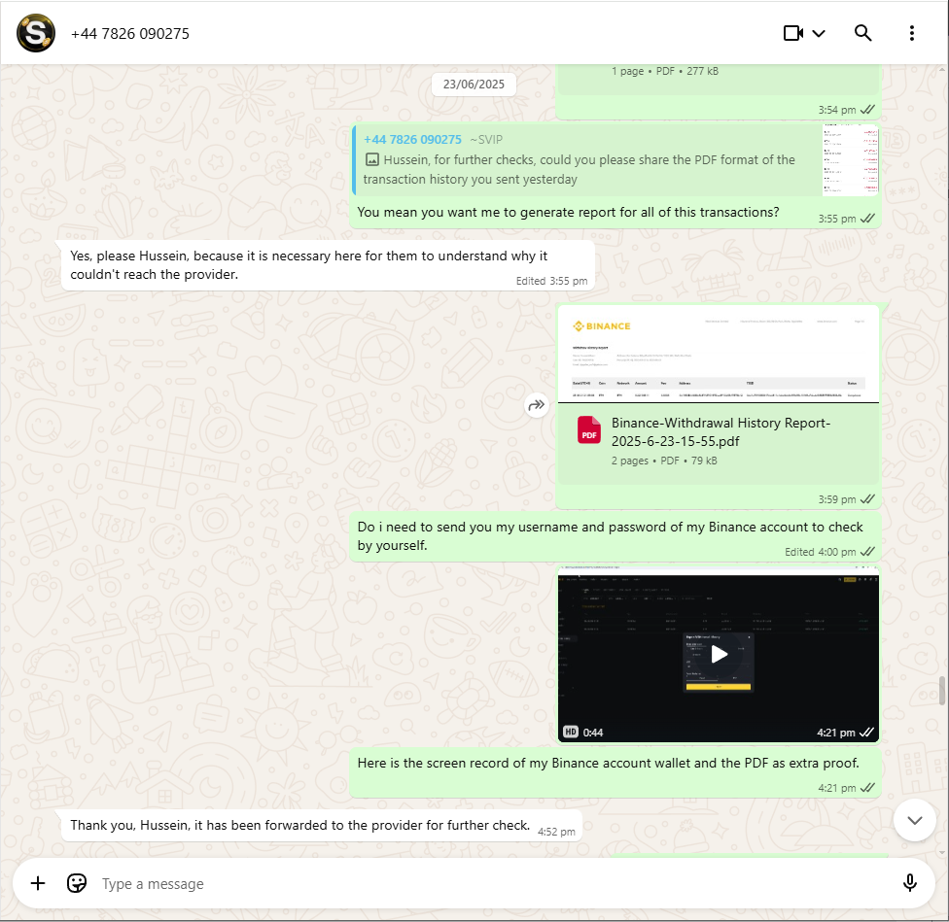Click the red PDF file icon
This screenshot has height=922, width=949.
(589, 429)
